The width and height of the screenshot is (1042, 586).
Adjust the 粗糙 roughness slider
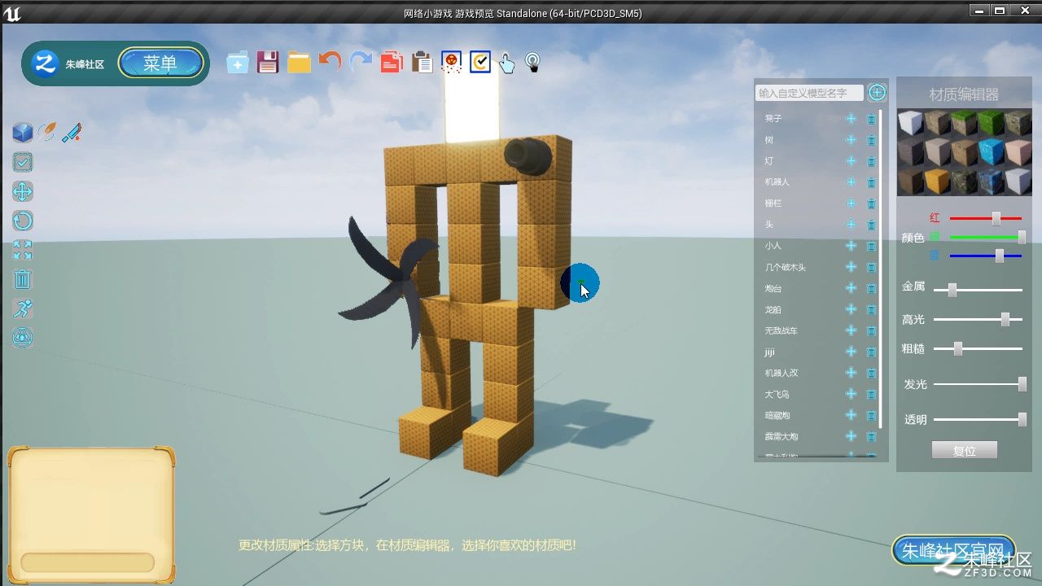978,348
